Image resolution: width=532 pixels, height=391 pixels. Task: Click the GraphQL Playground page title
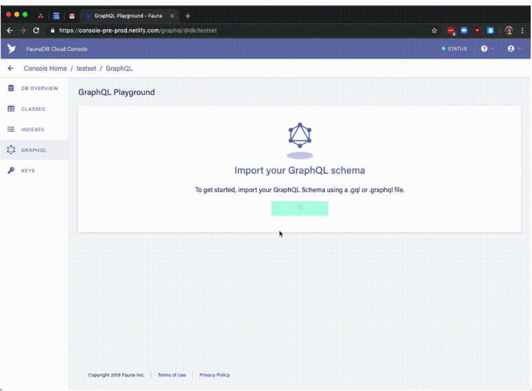tap(117, 92)
